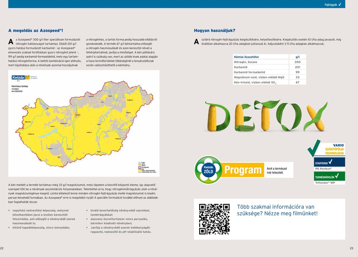
Task: Select the green TERMÉSNÖVELŐK label
Action: [329, 176]
